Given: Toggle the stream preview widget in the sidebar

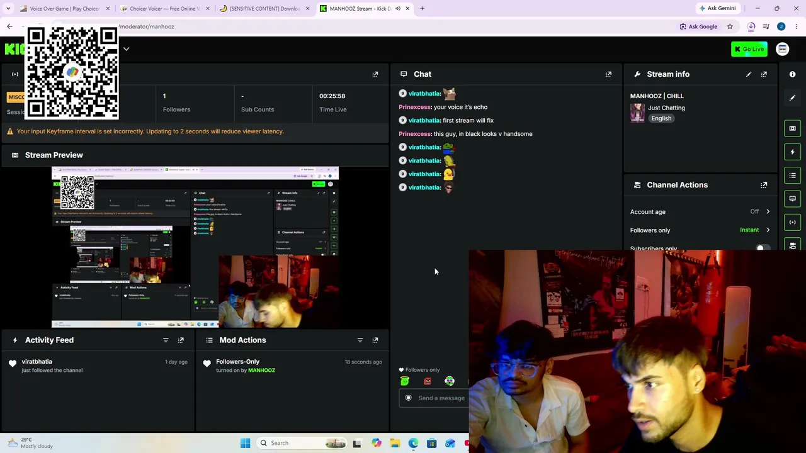Looking at the screenshot, I should 793,128.
